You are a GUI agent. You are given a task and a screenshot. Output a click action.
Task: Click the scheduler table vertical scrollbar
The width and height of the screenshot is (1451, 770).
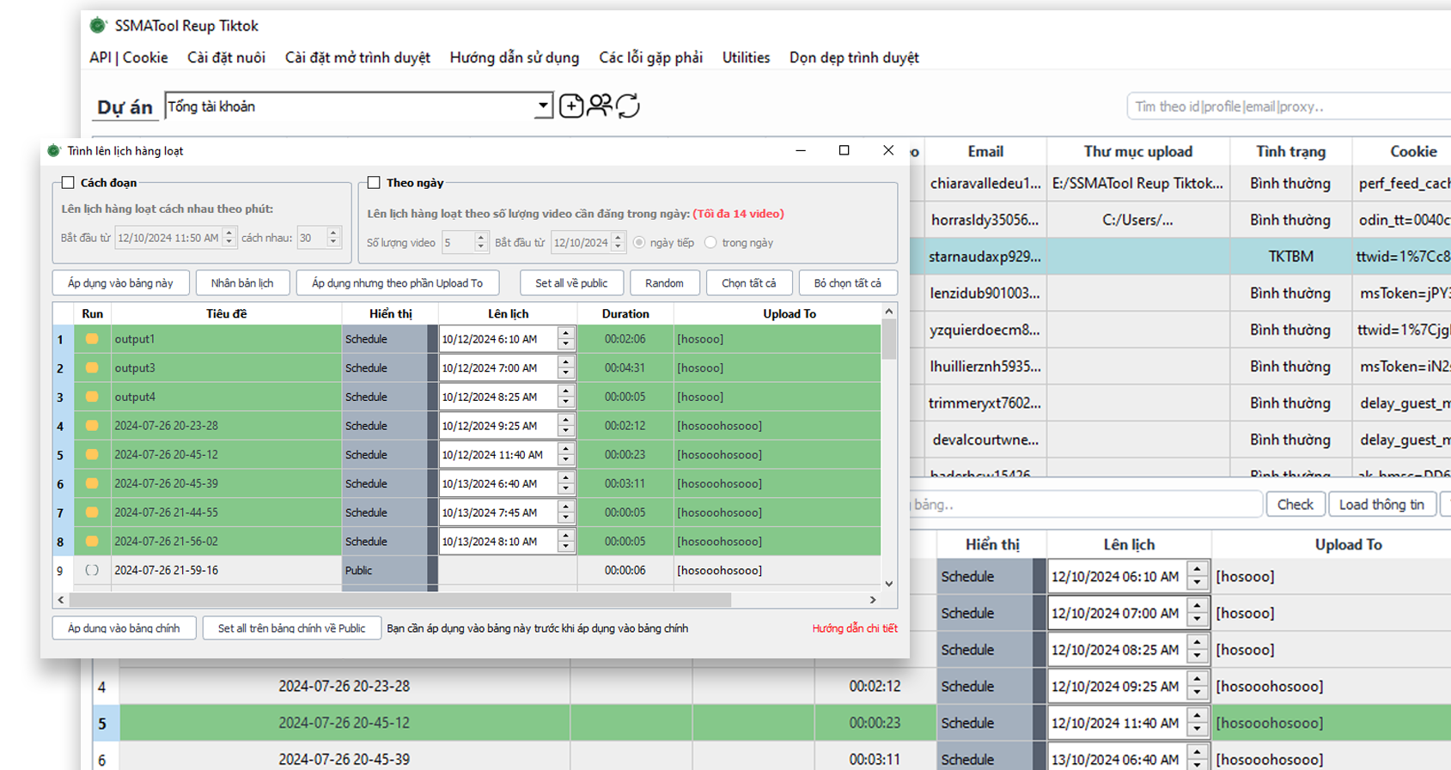[x=889, y=338]
